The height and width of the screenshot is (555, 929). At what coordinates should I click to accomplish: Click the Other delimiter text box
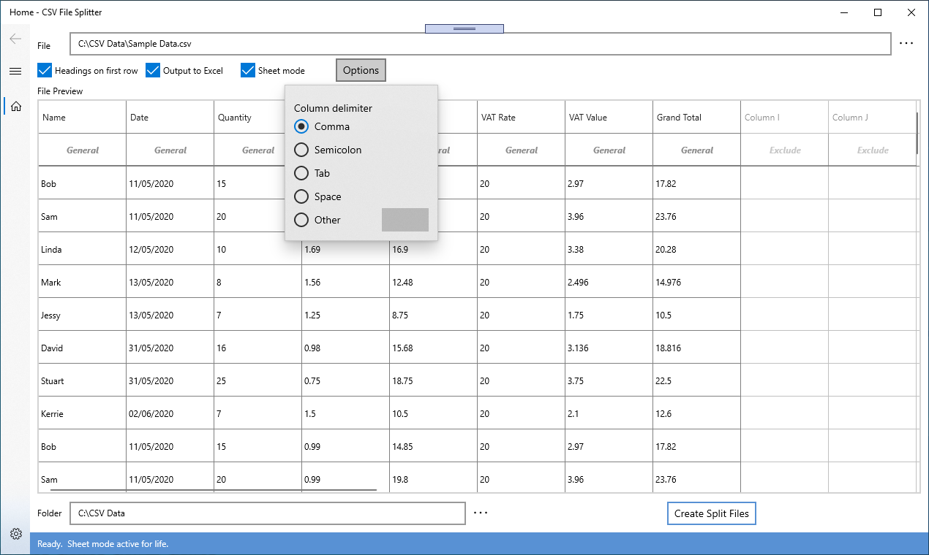[405, 220]
